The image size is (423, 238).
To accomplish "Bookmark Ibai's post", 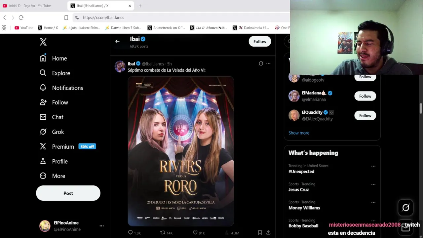I will click(260, 233).
